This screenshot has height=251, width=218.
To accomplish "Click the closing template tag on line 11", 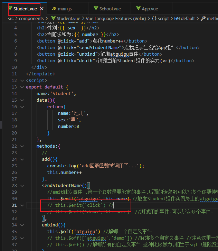I will click(x=40, y=74).
